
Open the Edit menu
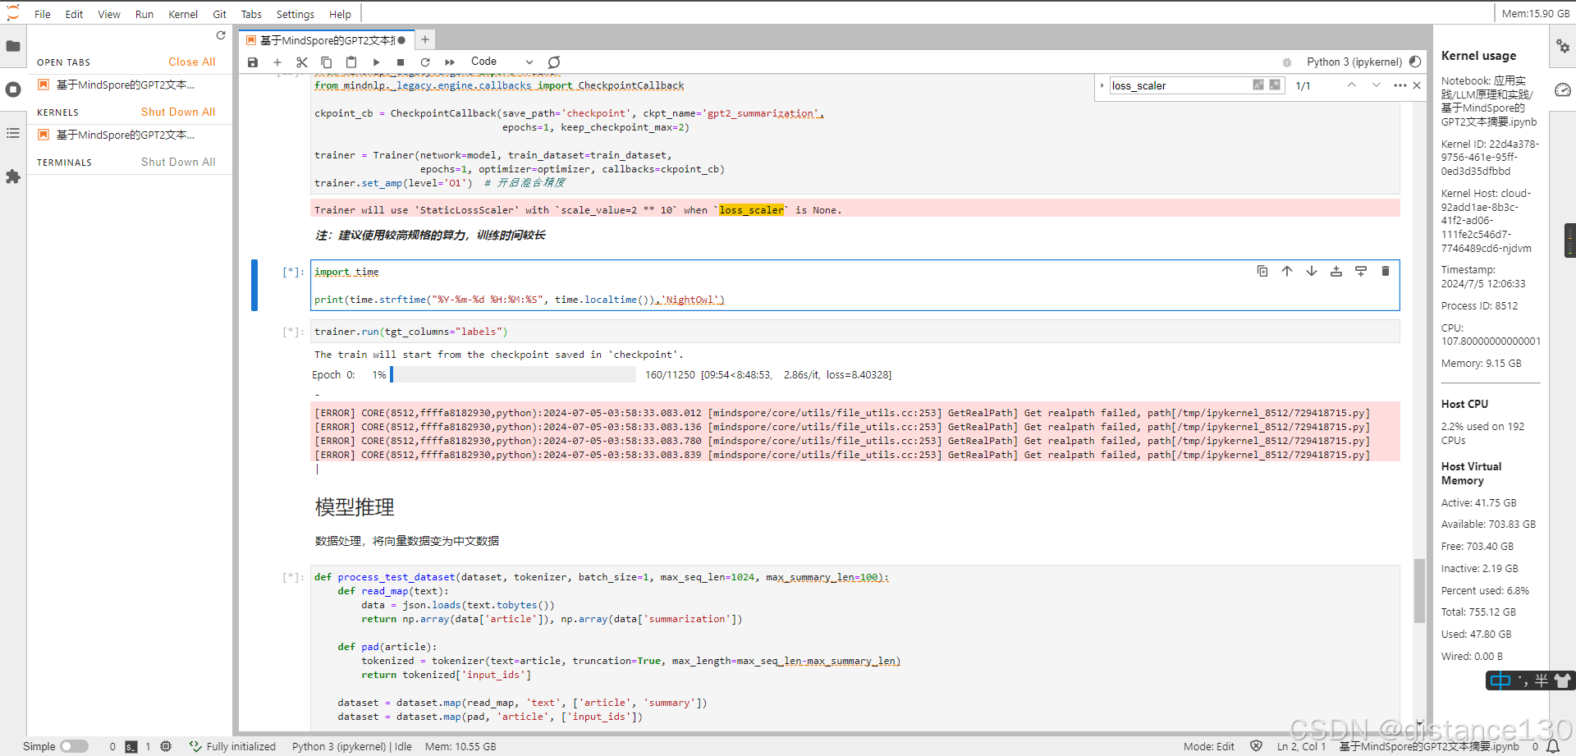tap(74, 14)
